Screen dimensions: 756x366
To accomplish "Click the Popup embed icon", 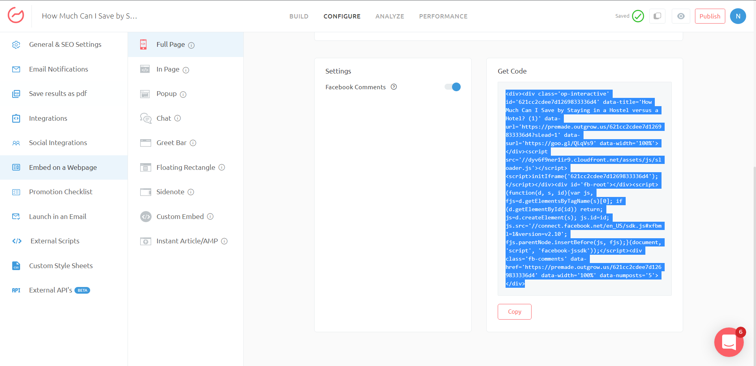I will click(x=145, y=94).
